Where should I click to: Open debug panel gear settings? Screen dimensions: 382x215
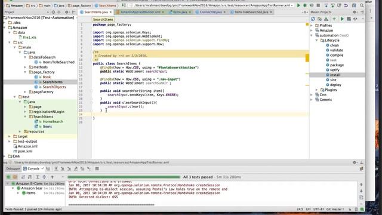click(x=355, y=162)
